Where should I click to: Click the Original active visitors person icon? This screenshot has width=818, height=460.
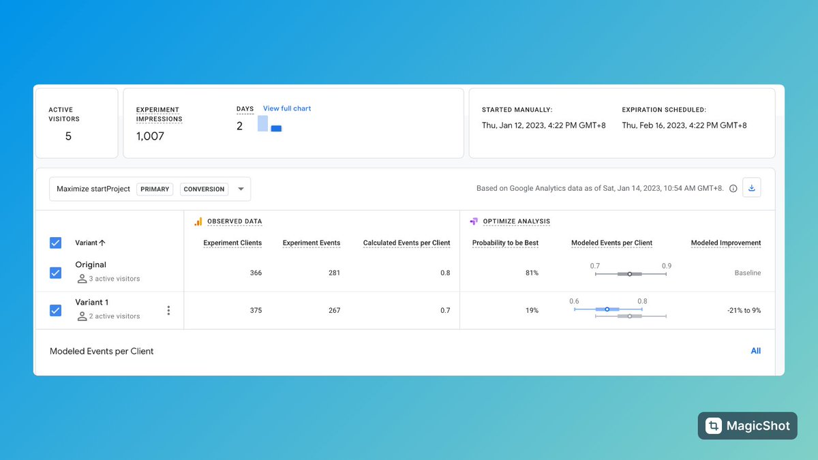82,279
